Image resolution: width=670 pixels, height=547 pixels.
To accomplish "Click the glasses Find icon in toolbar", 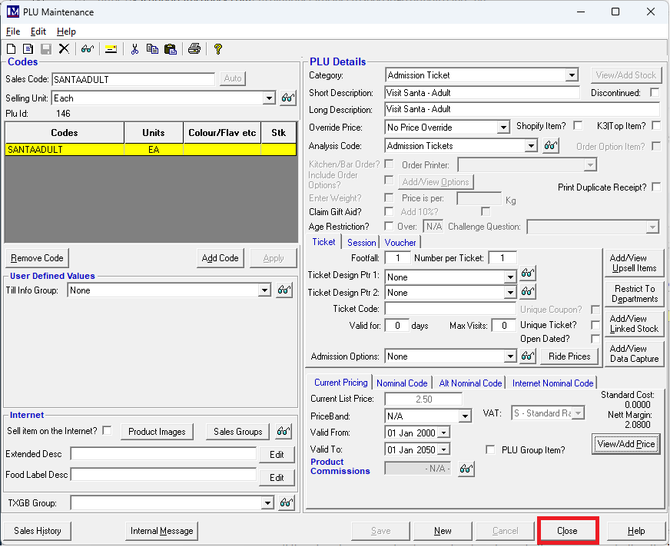I will click(87, 49).
